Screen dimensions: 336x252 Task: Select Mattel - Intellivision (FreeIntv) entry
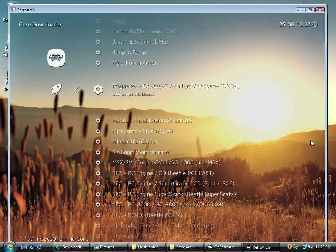(152, 121)
